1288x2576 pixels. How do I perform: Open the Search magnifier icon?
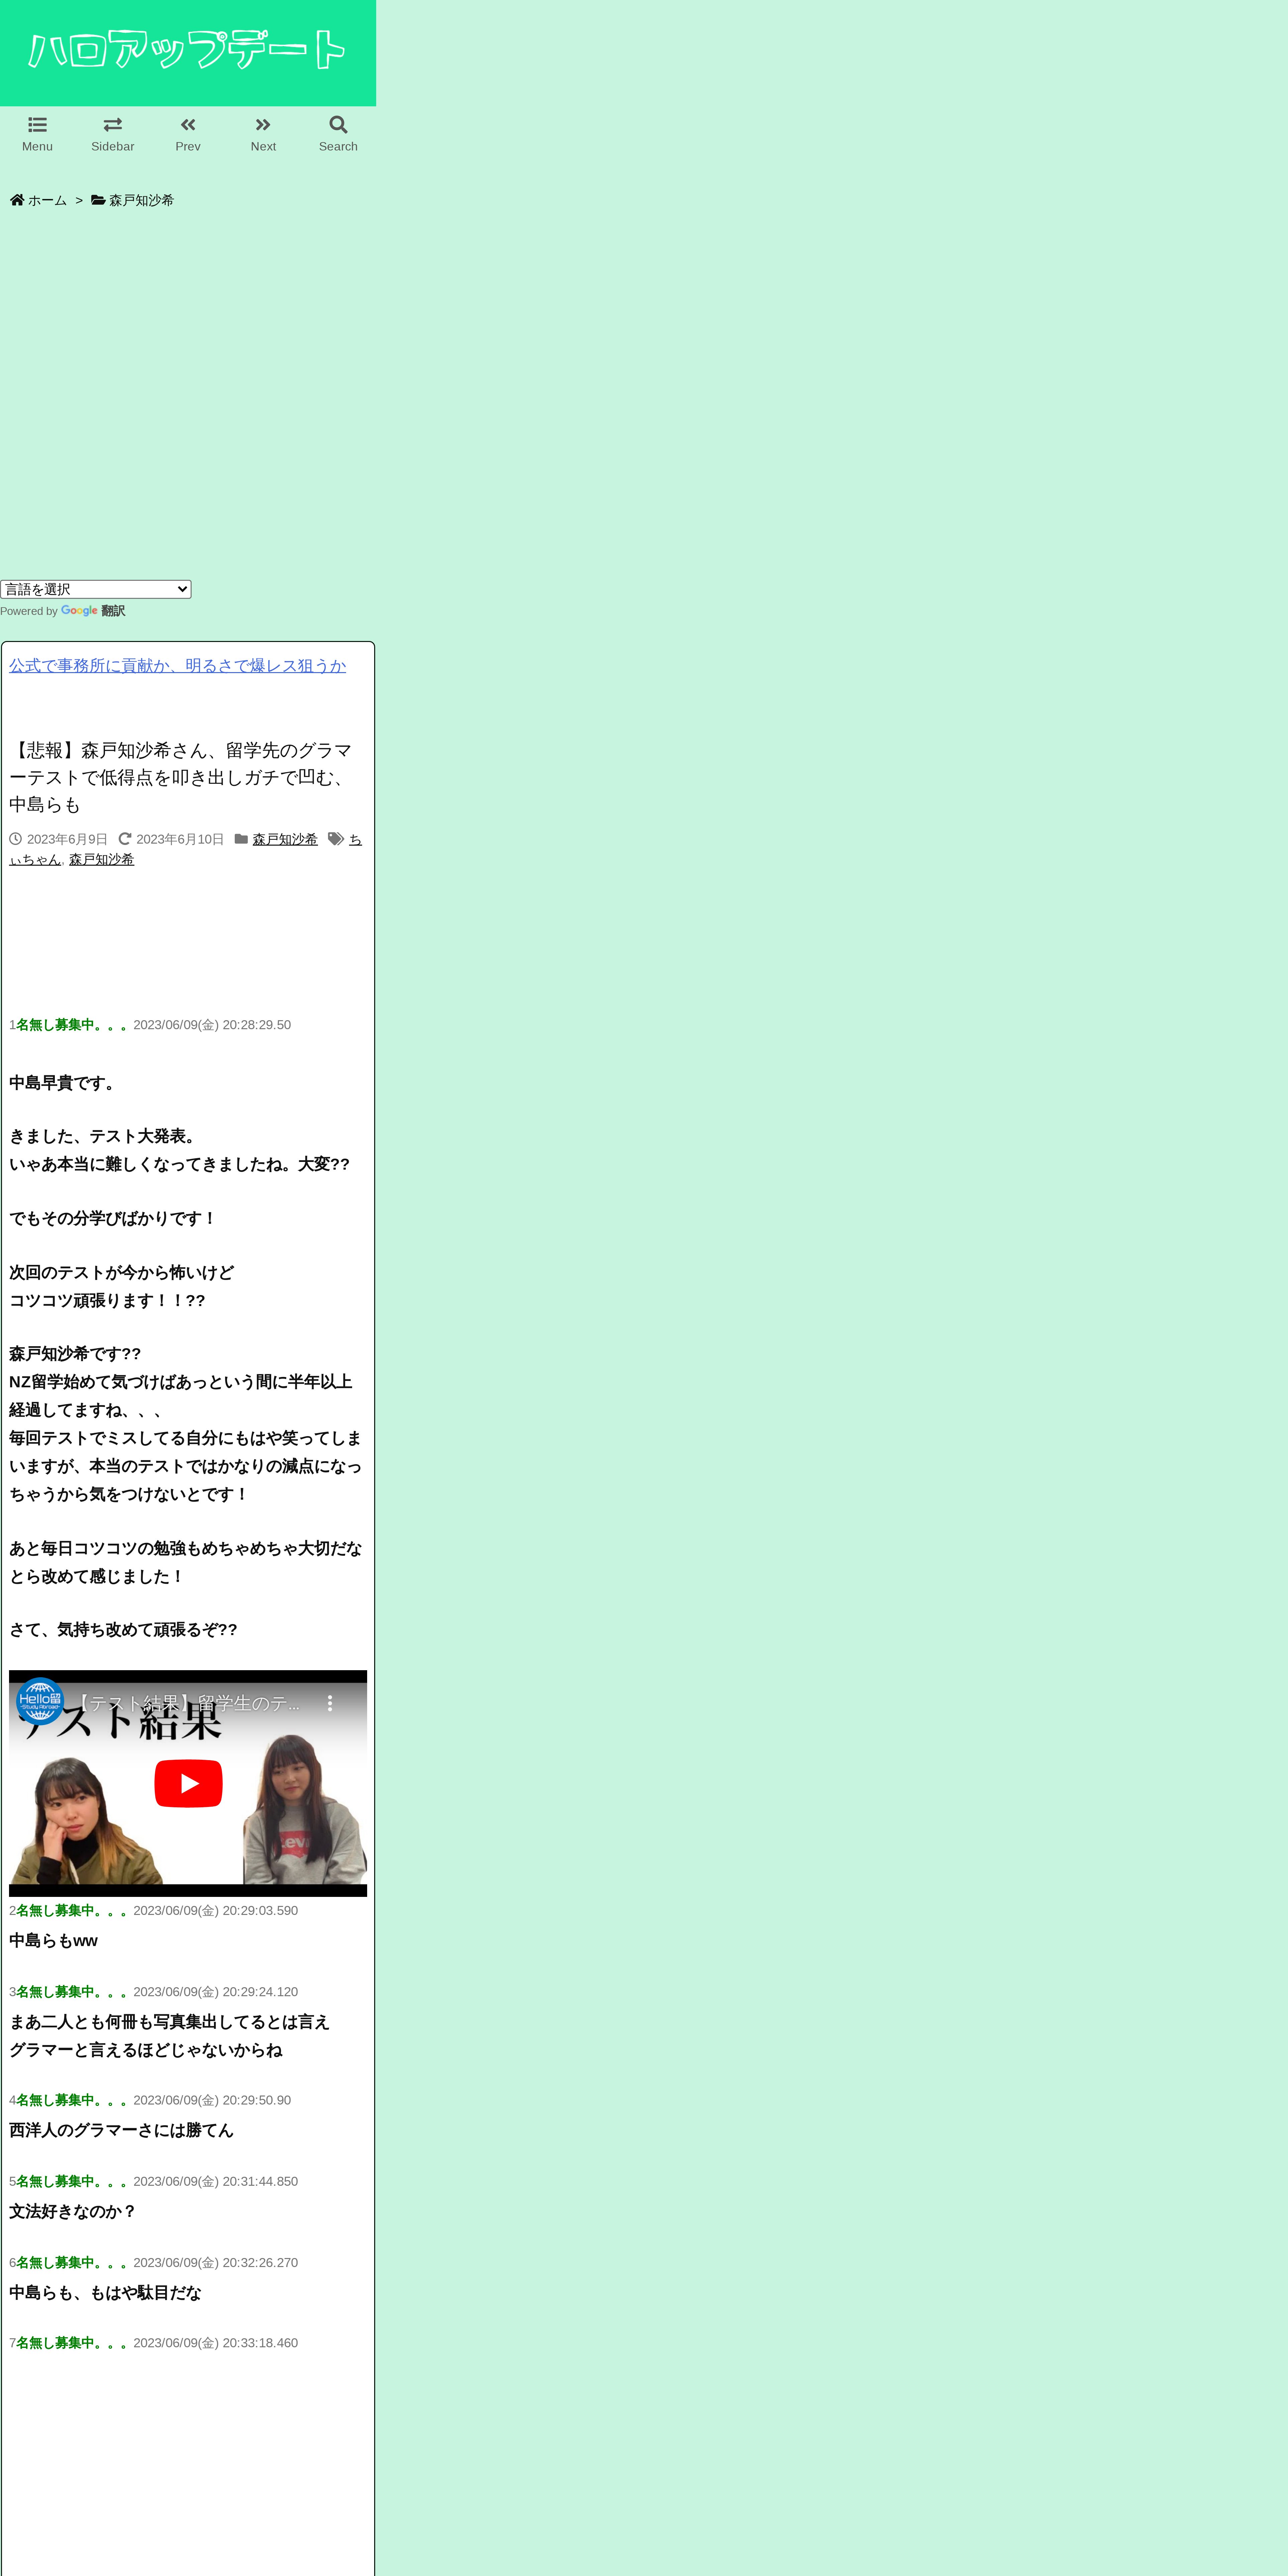pyautogui.click(x=338, y=125)
